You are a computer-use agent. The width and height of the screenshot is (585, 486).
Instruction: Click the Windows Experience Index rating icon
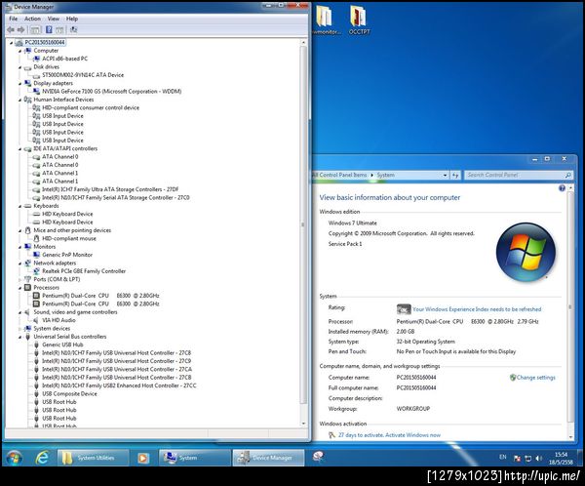(404, 309)
